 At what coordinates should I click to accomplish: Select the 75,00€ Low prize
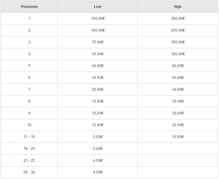pos(98,42)
